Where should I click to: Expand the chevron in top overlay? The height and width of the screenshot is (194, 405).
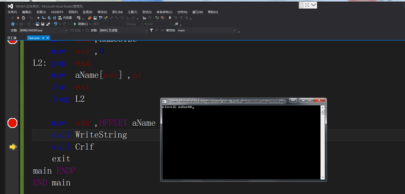pos(313,5)
